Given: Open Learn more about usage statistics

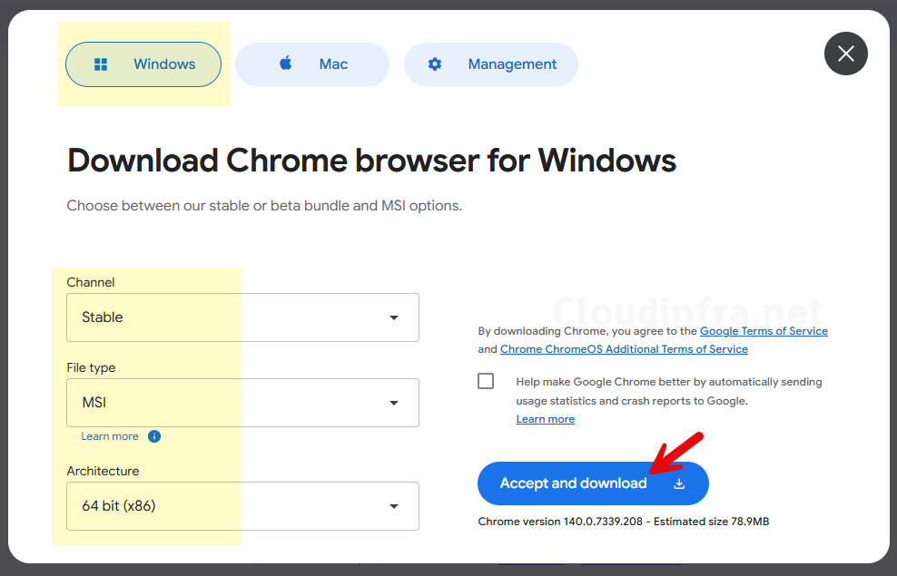Looking at the screenshot, I should tap(545, 419).
